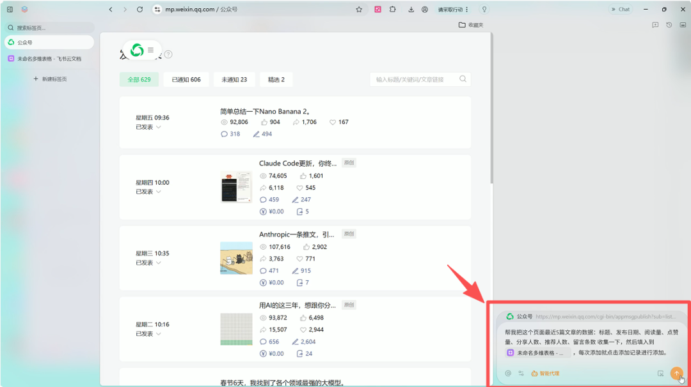The image size is (691, 387).
Task: Click the question mark help icon near the title
Action: coord(168,54)
